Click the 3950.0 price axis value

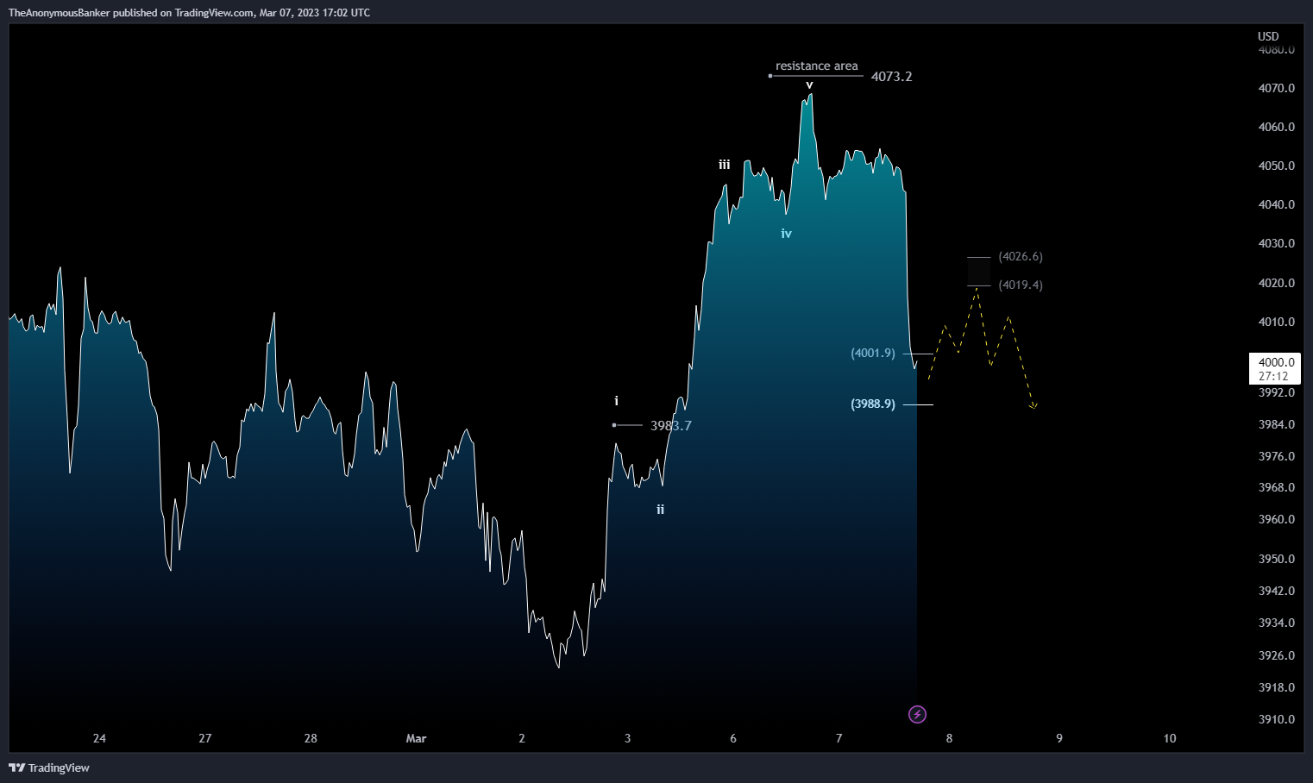[x=1277, y=559]
